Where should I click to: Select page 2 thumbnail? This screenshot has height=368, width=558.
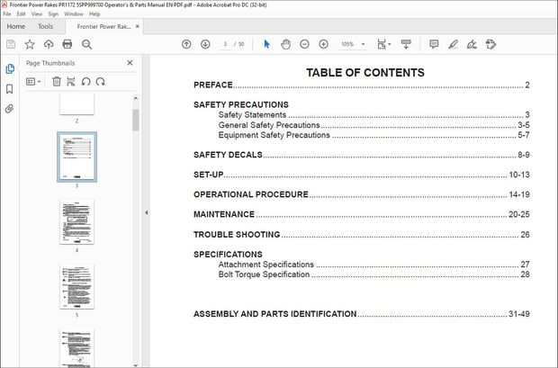[x=76, y=104]
